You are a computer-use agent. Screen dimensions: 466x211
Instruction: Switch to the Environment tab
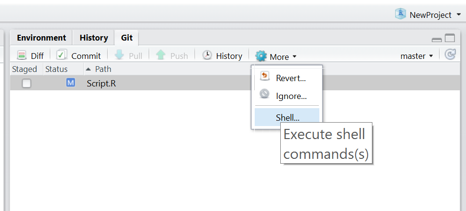(41, 38)
